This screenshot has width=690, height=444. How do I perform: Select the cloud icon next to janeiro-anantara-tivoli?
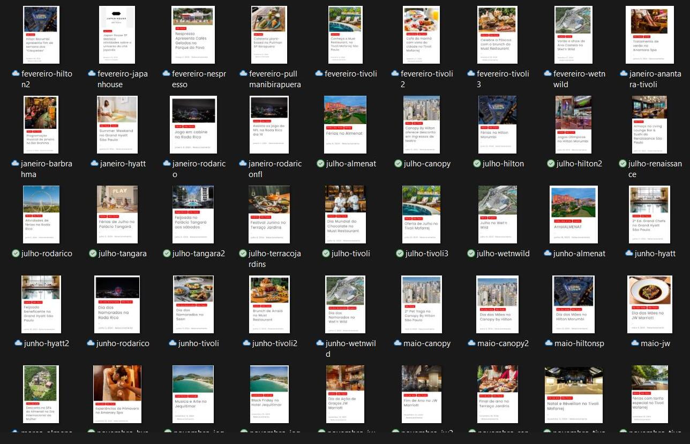tap(624, 73)
